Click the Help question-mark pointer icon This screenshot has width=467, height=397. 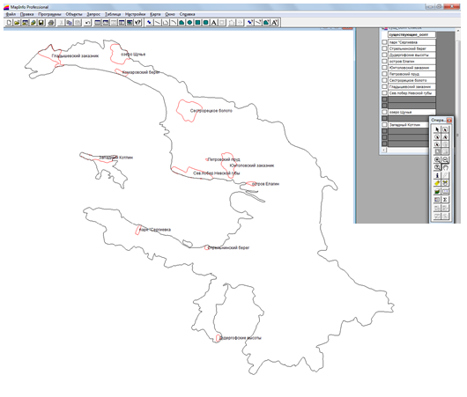[x=137, y=22]
